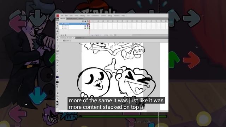Select the 3D Rotation tool

(57, 31)
